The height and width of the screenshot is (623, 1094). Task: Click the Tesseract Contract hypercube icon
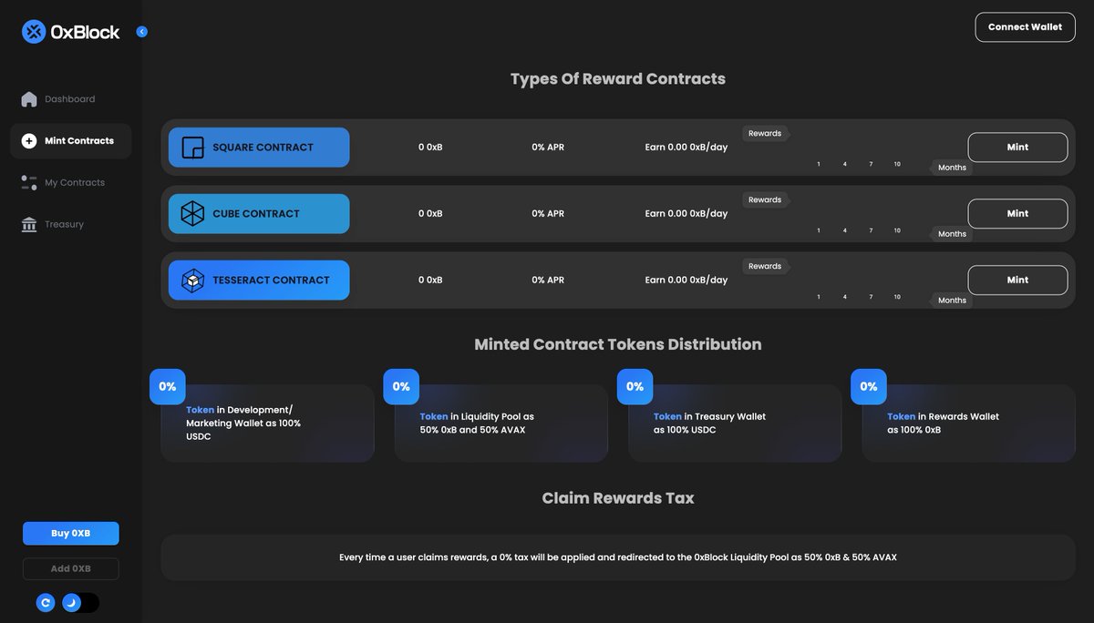(191, 280)
